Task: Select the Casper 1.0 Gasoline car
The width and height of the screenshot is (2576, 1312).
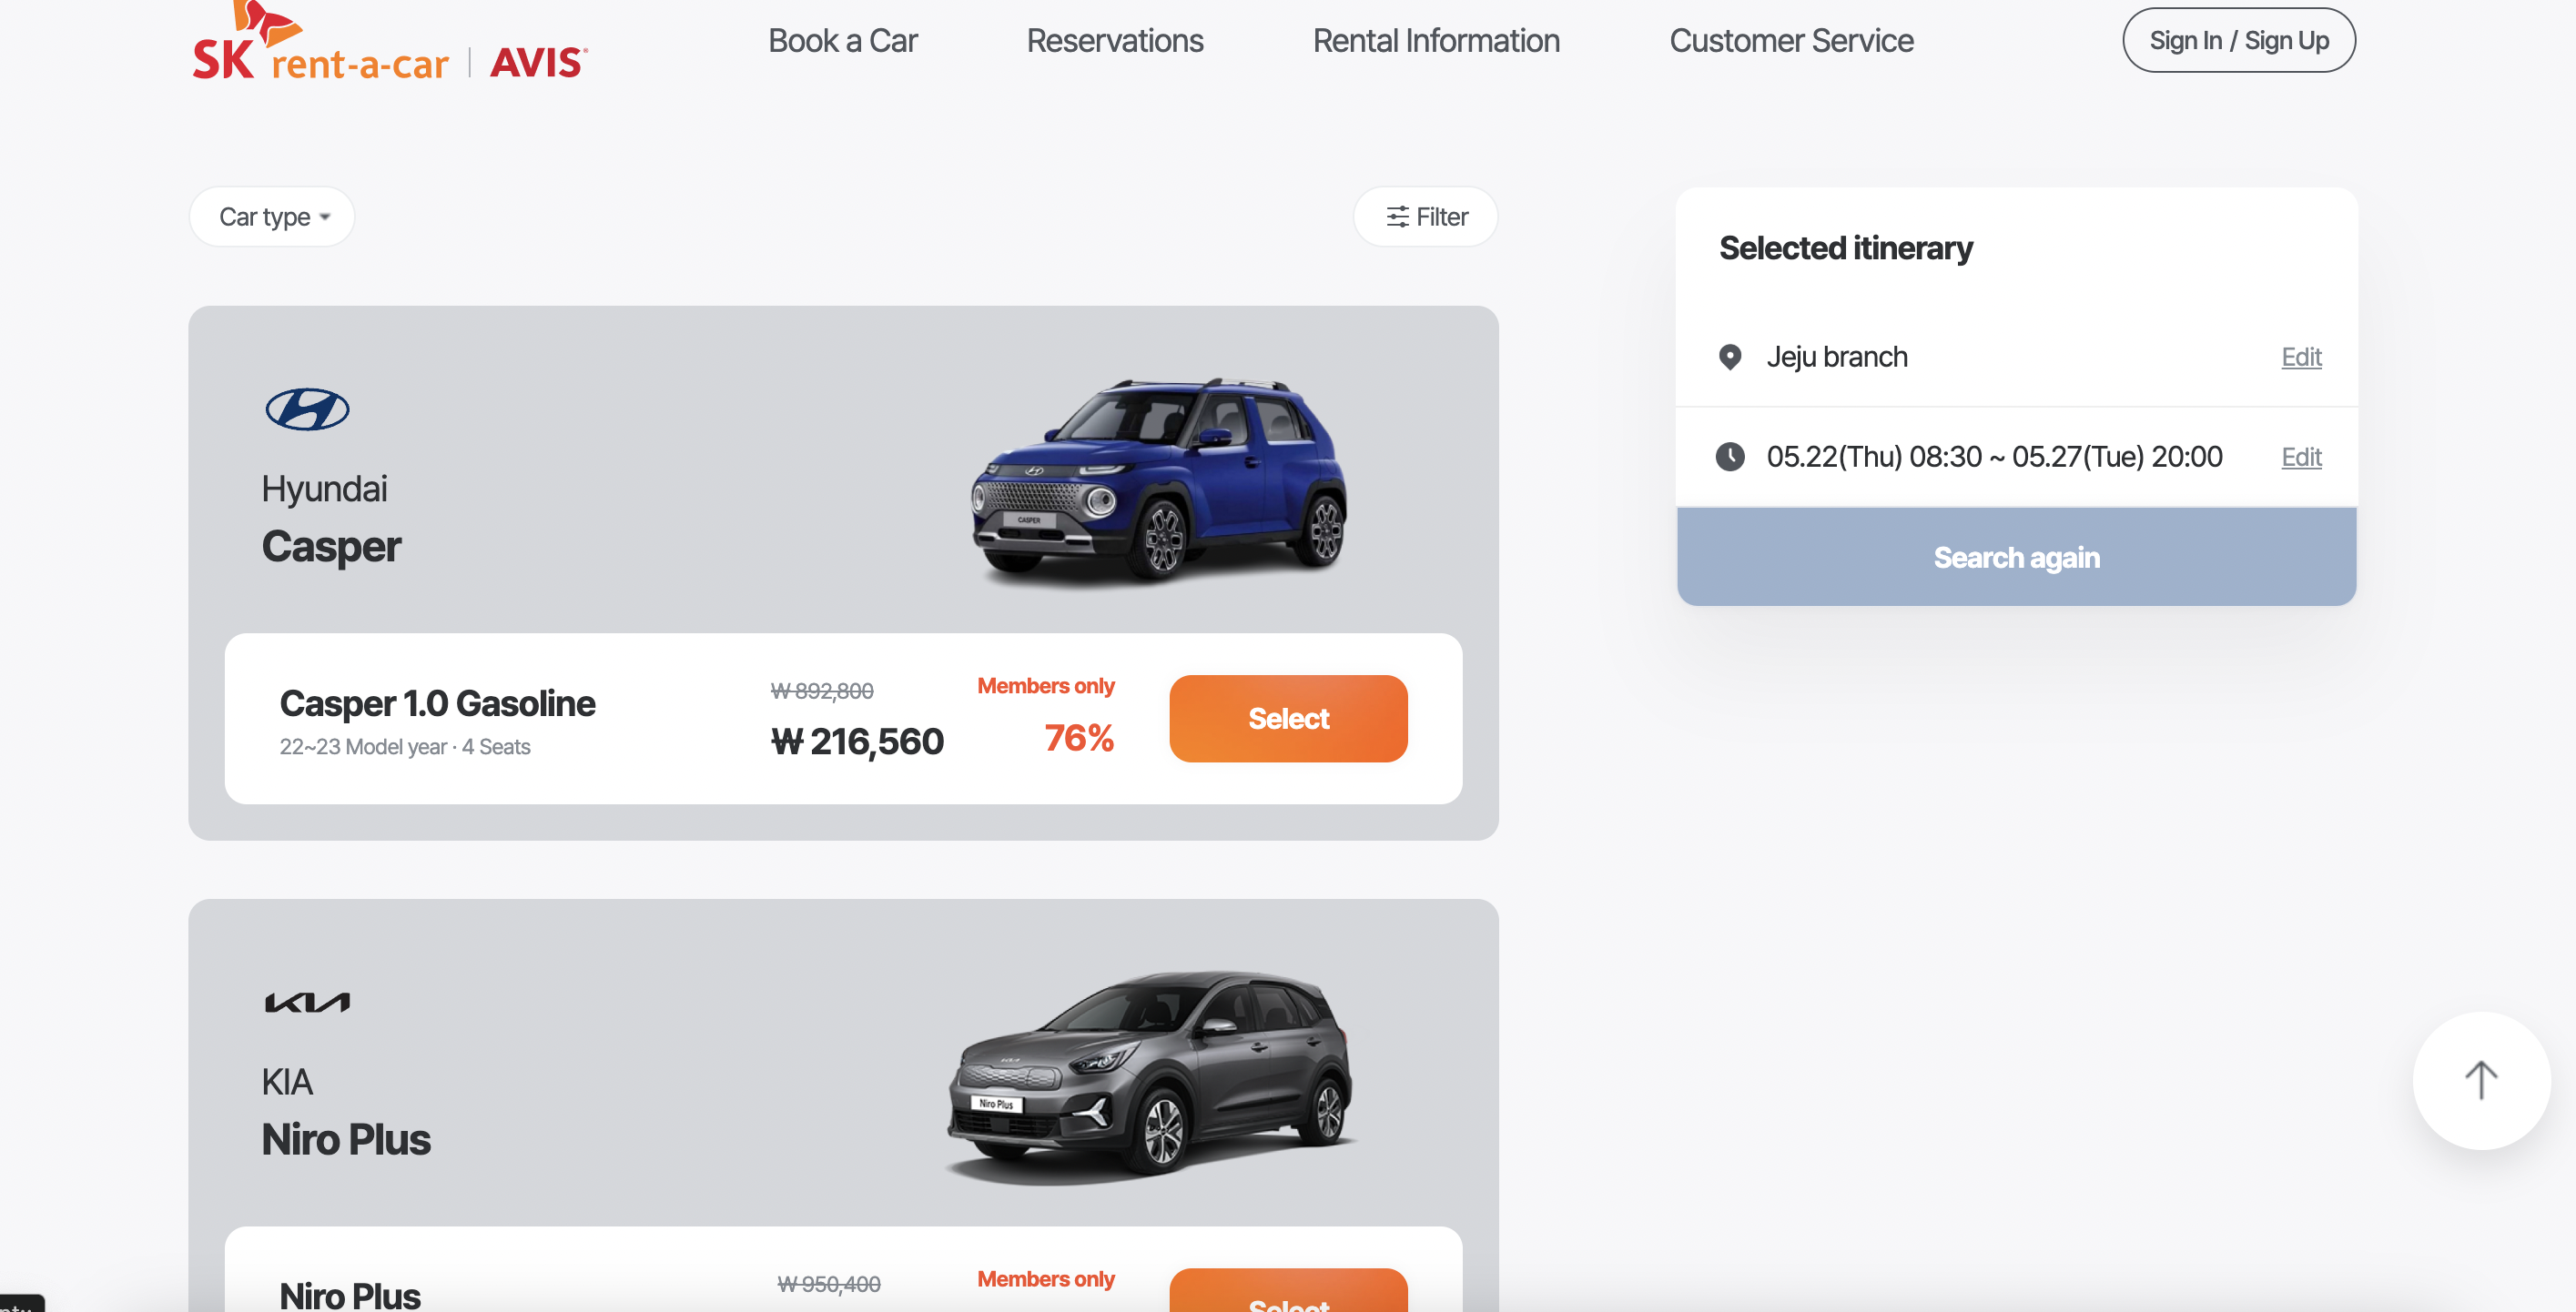Action: [1288, 719]
